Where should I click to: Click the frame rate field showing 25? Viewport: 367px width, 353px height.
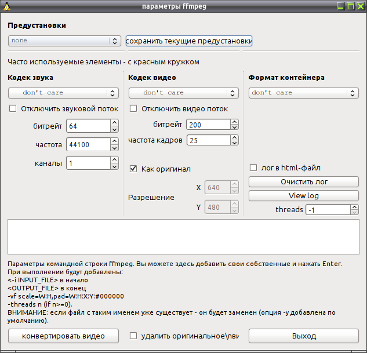[x=209, y=140]
